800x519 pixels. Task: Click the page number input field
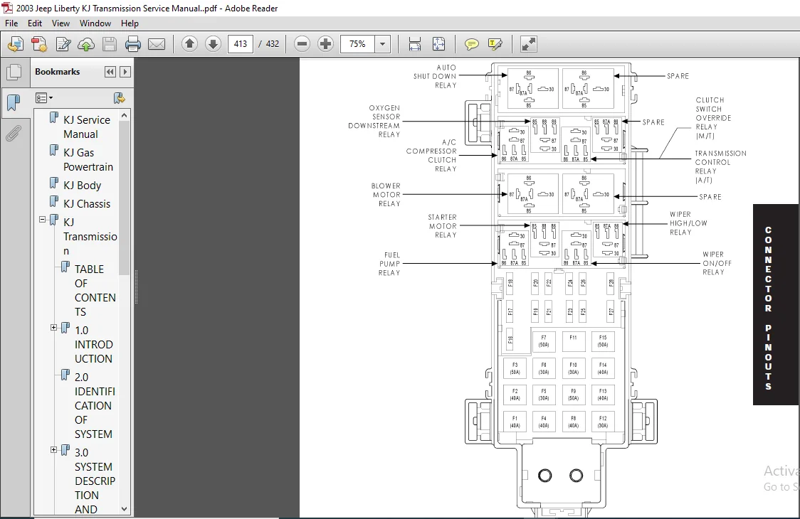pyautogui.click(x=241, y=44)
